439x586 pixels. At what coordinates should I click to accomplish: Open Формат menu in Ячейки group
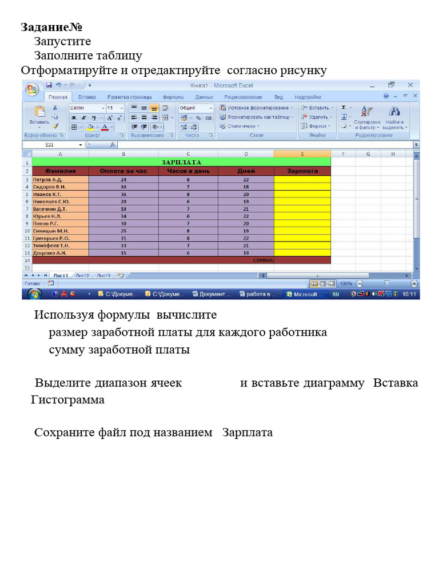[x=316, y=126]
